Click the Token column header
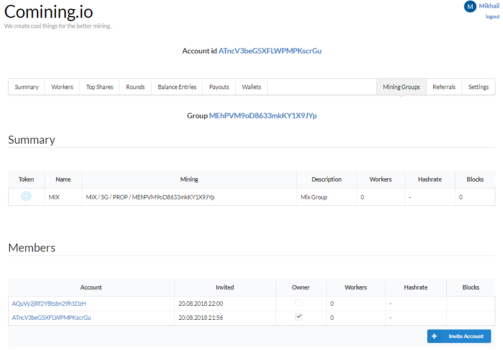Image resolution: width=503 pixels, height=350 pixels. pyautogui.click(x=27, y=179)
